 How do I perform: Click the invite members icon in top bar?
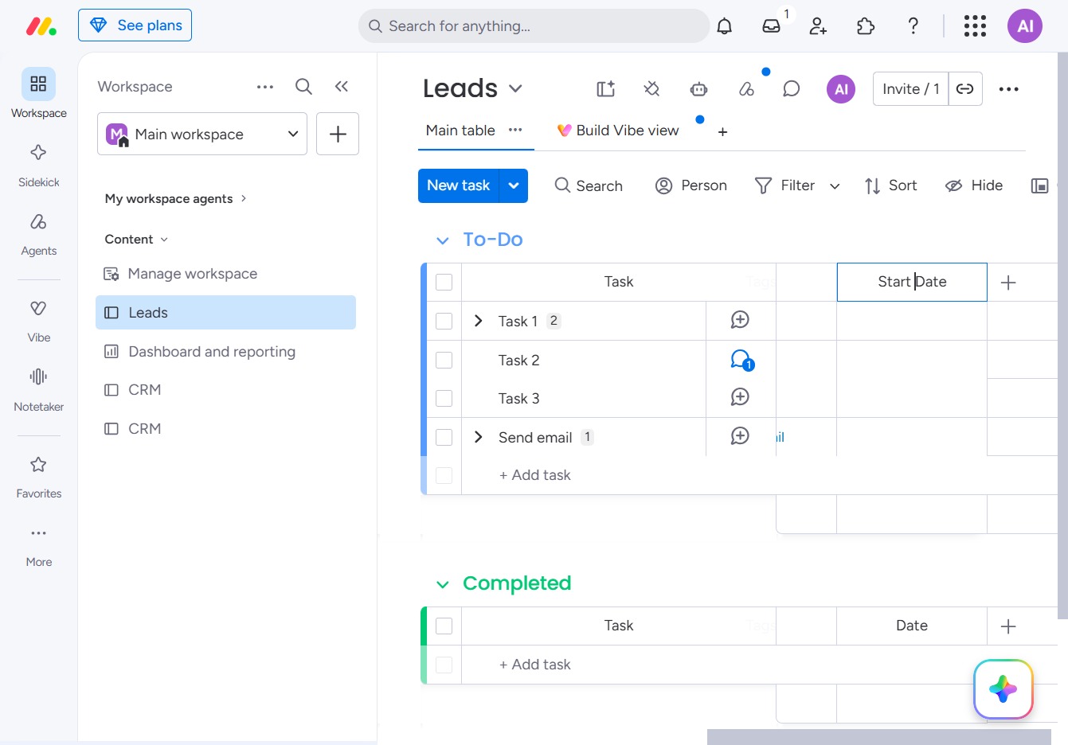818,26
